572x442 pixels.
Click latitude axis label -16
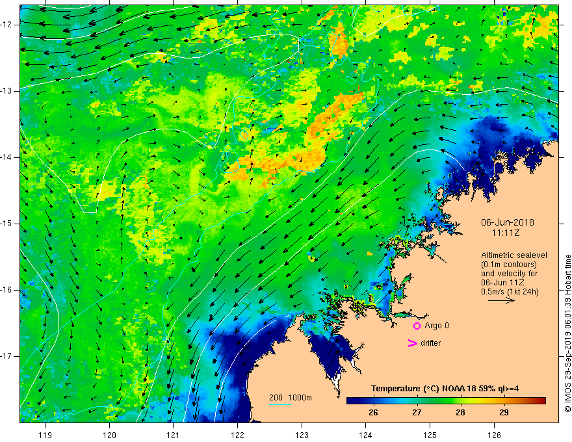(x=6, y=290)
